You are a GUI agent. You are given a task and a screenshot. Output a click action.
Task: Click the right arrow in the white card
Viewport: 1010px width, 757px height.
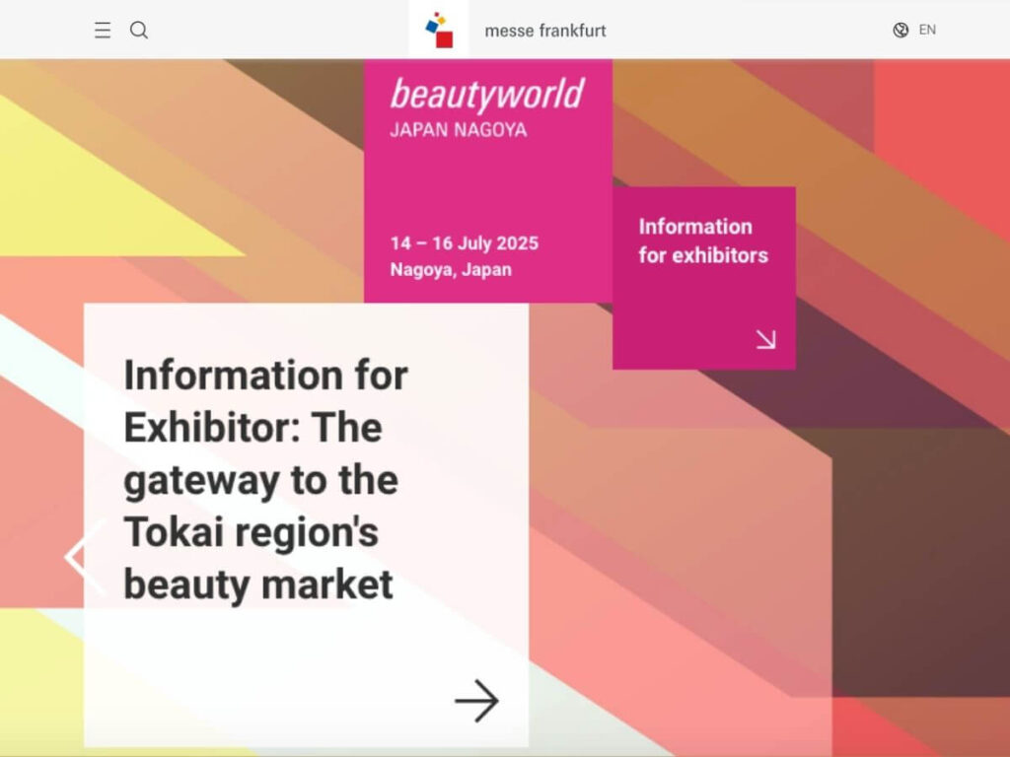pyautogui.click(x=476, y=701)
